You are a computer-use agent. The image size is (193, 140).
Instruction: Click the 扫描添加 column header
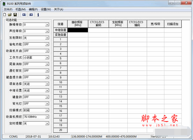tap(173, 24)
